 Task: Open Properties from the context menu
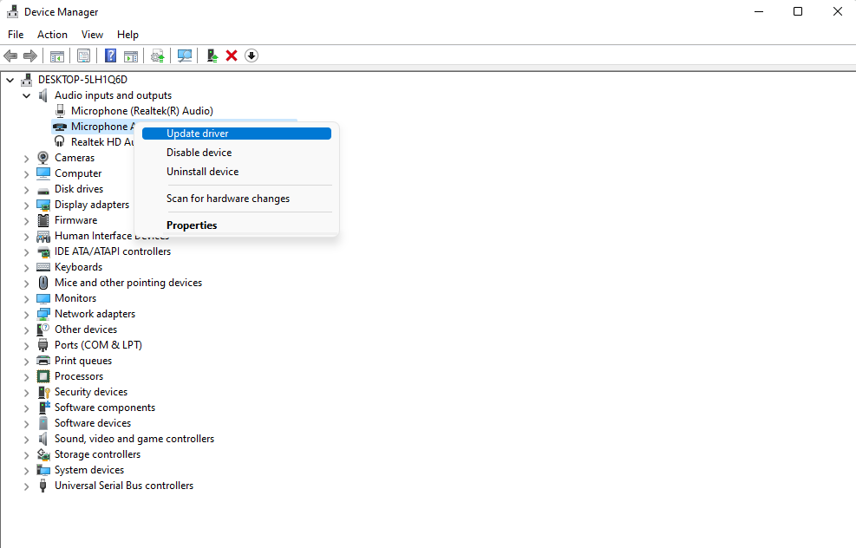point(237,225)
